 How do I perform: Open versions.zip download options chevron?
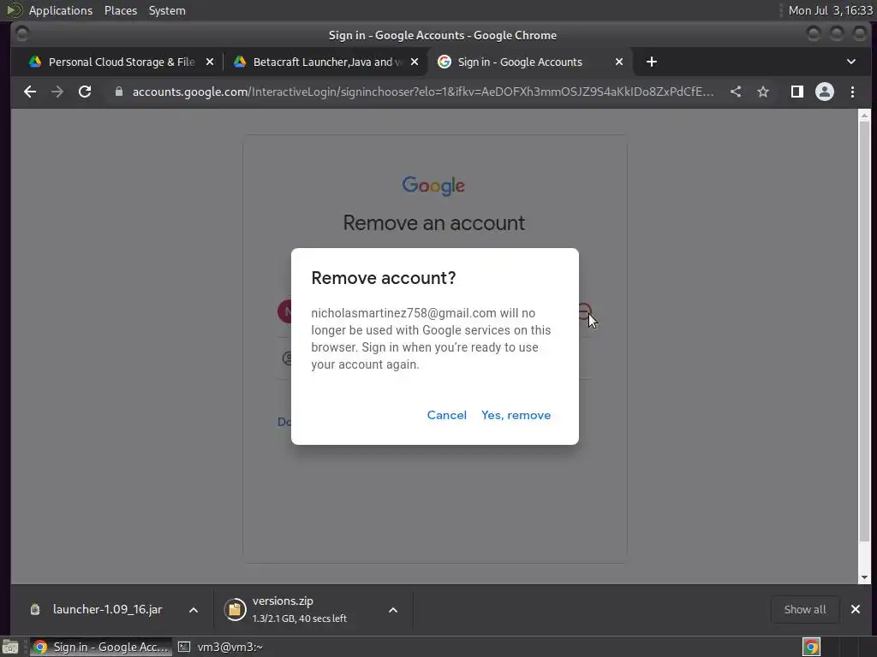coord(393,610)
